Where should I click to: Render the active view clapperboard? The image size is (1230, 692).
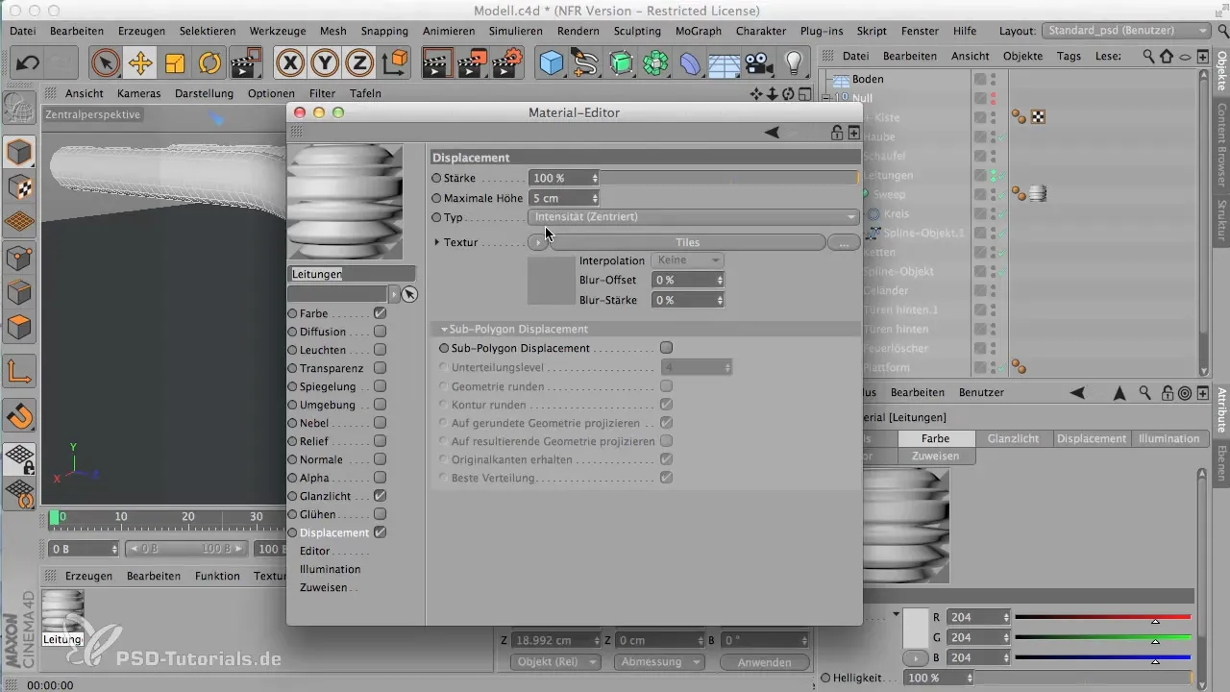[437, 63]
